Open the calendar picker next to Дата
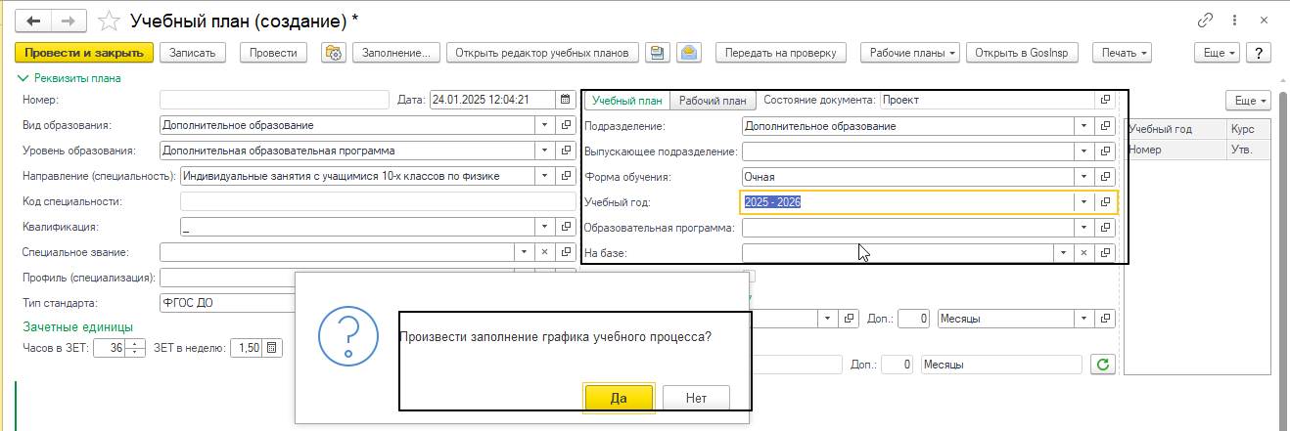 pyautogui.click(x=565, y=100)
